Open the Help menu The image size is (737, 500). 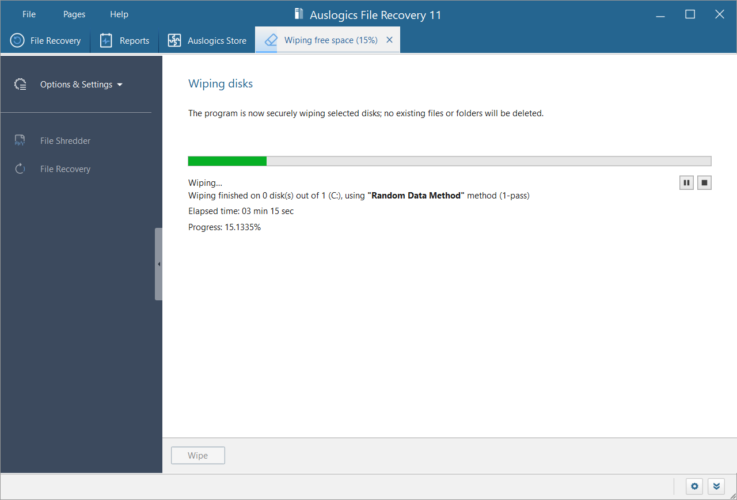[x=119, y=14]
